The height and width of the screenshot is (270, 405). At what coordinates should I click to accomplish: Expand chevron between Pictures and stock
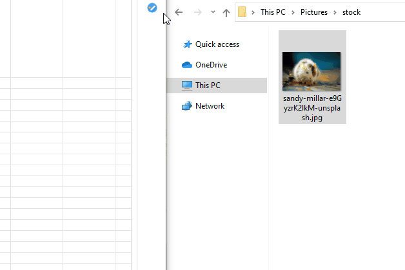tap(335, 12)
